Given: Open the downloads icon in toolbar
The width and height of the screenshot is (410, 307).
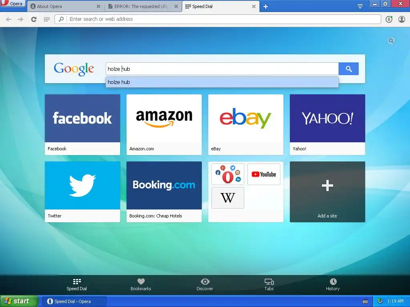Looking at the screenshot, I should (389, 19).
